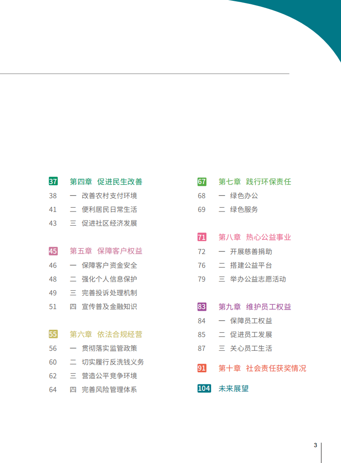Go to entry 二 绿色服务
Screen dimensions: 341x463
[238, 210]
